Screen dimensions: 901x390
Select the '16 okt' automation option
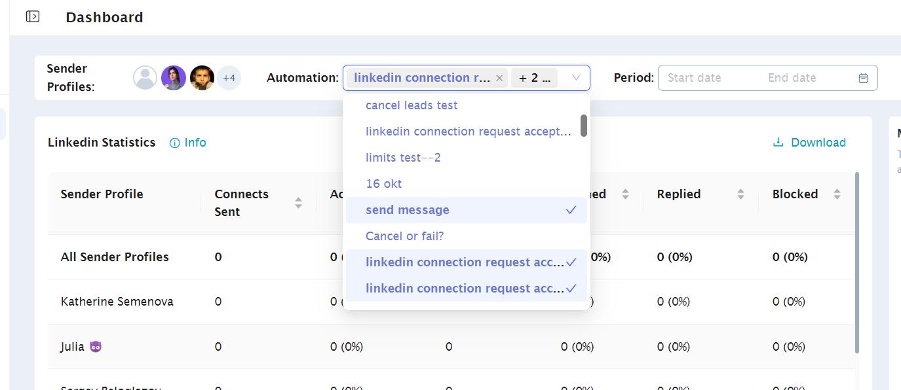[x=384, y=184]
